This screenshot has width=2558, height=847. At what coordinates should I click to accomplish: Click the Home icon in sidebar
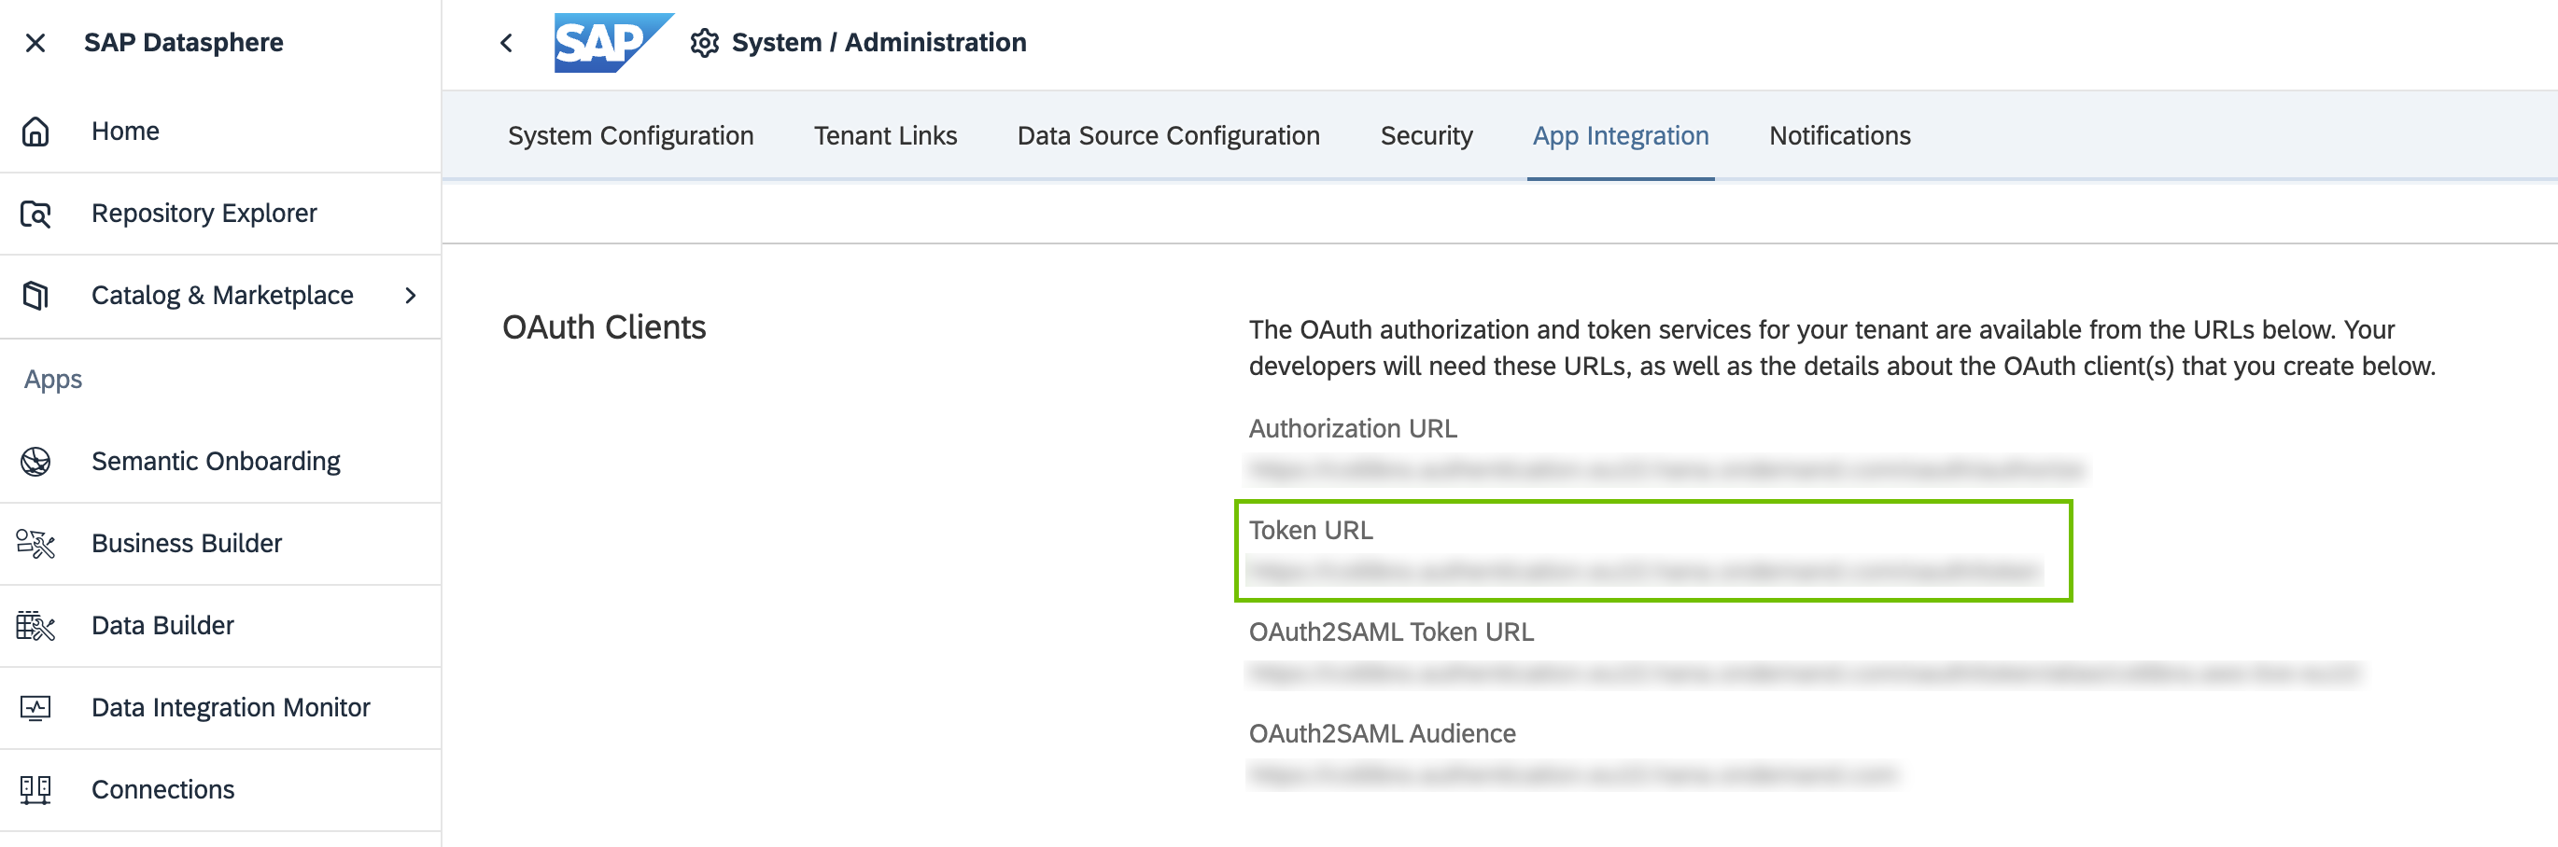35,131
